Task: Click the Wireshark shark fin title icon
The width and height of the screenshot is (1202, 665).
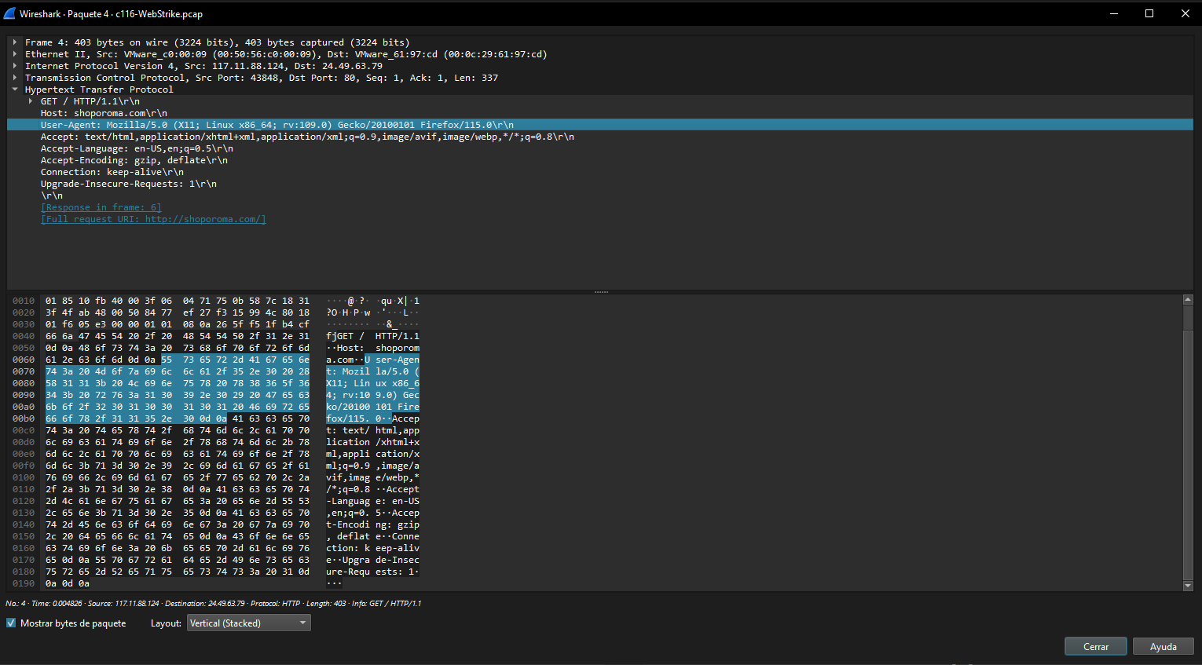Action: (9, 13)
